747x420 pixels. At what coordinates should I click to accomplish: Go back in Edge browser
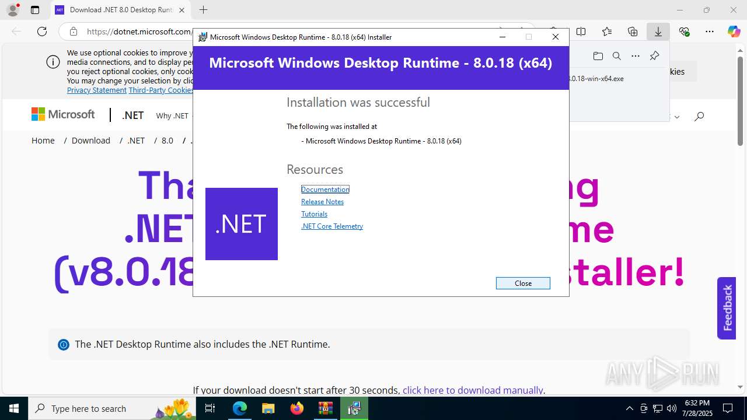pyautogui.click(x=16, y=32)
